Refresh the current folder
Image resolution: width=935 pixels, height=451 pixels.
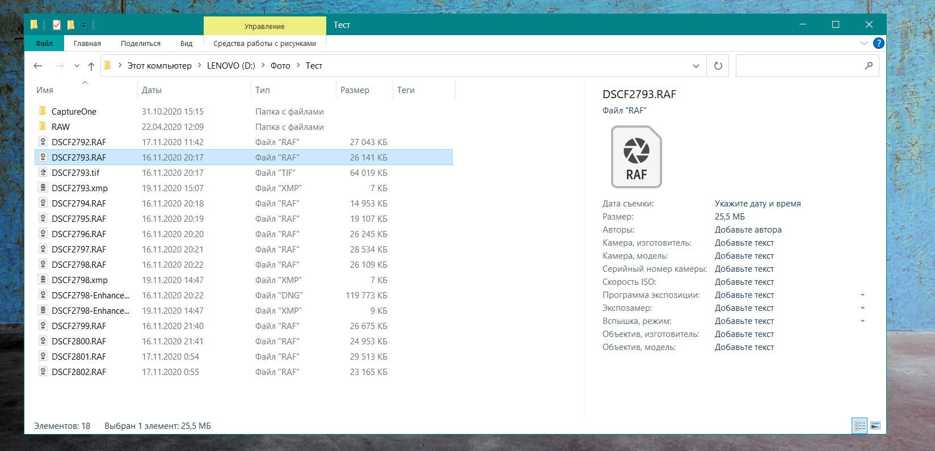pos(718,66)
